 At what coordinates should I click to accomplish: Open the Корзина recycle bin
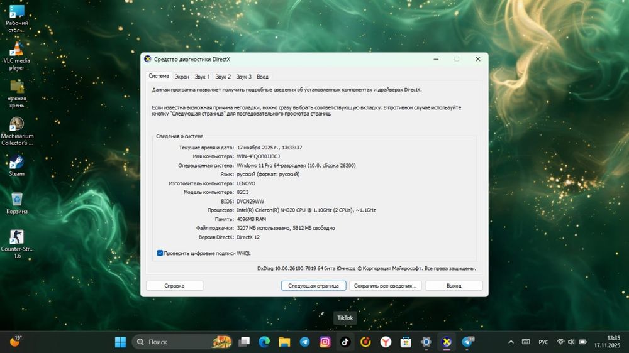click(x=17, y=203)
